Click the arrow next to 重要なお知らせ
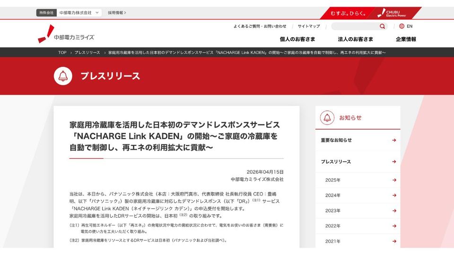This screenshot has width=454, height=255. coord(394,140)
